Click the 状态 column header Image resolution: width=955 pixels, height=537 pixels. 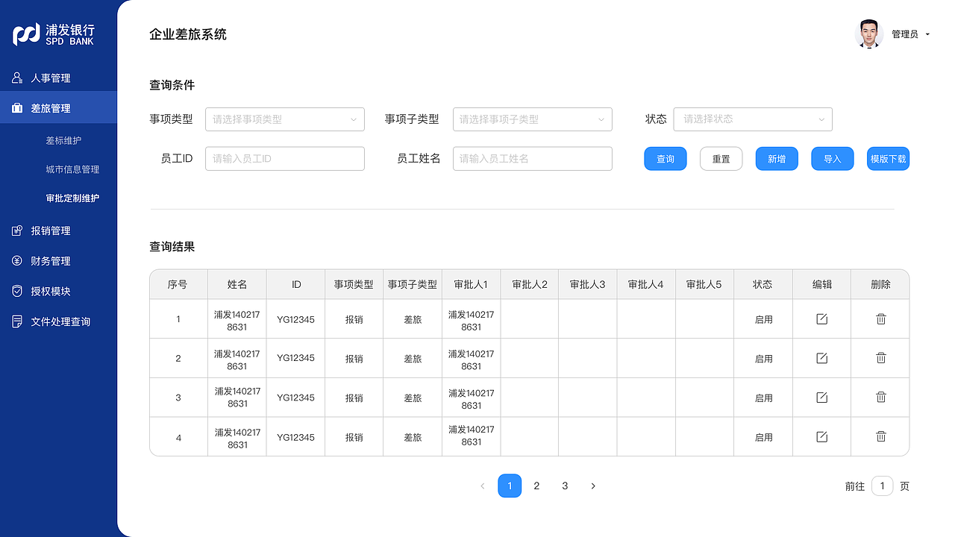click(763, 285)
